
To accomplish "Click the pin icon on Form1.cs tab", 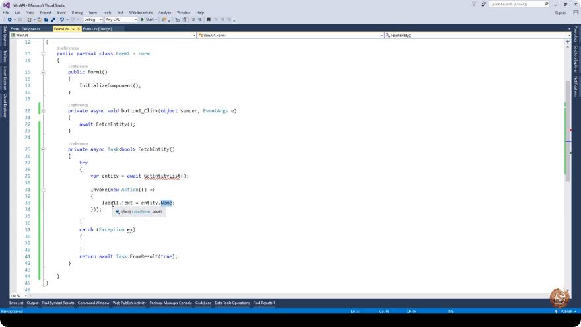I will (x=73, y=29).
